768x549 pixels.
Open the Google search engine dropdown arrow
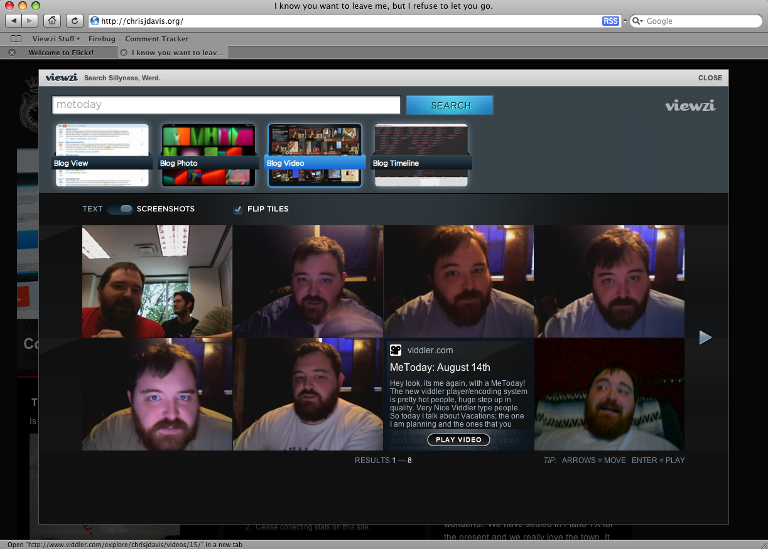(x=643, y=21)
